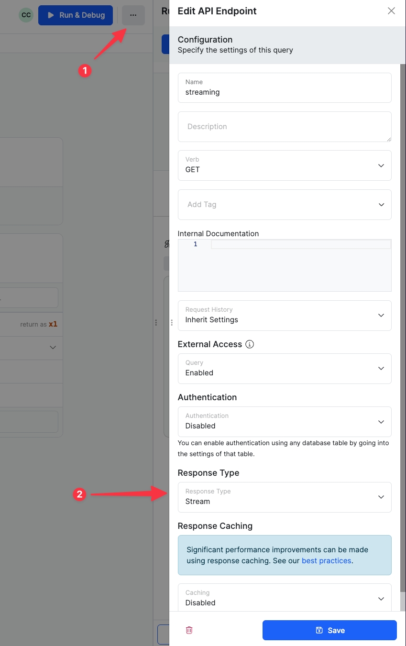The height and width of the screenshot is (646, 406).
Task: Save the API endpoint settings
Action: [329, 630]
